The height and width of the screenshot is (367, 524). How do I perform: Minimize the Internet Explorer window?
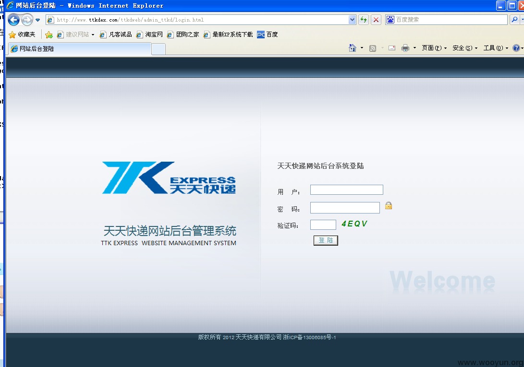click(500, 5)
